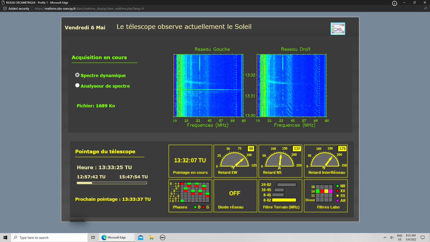The width and height of the screenshot is (430, 242).
Task: Click the Retard EW dial gauge
Action: (x=235, y=160)
